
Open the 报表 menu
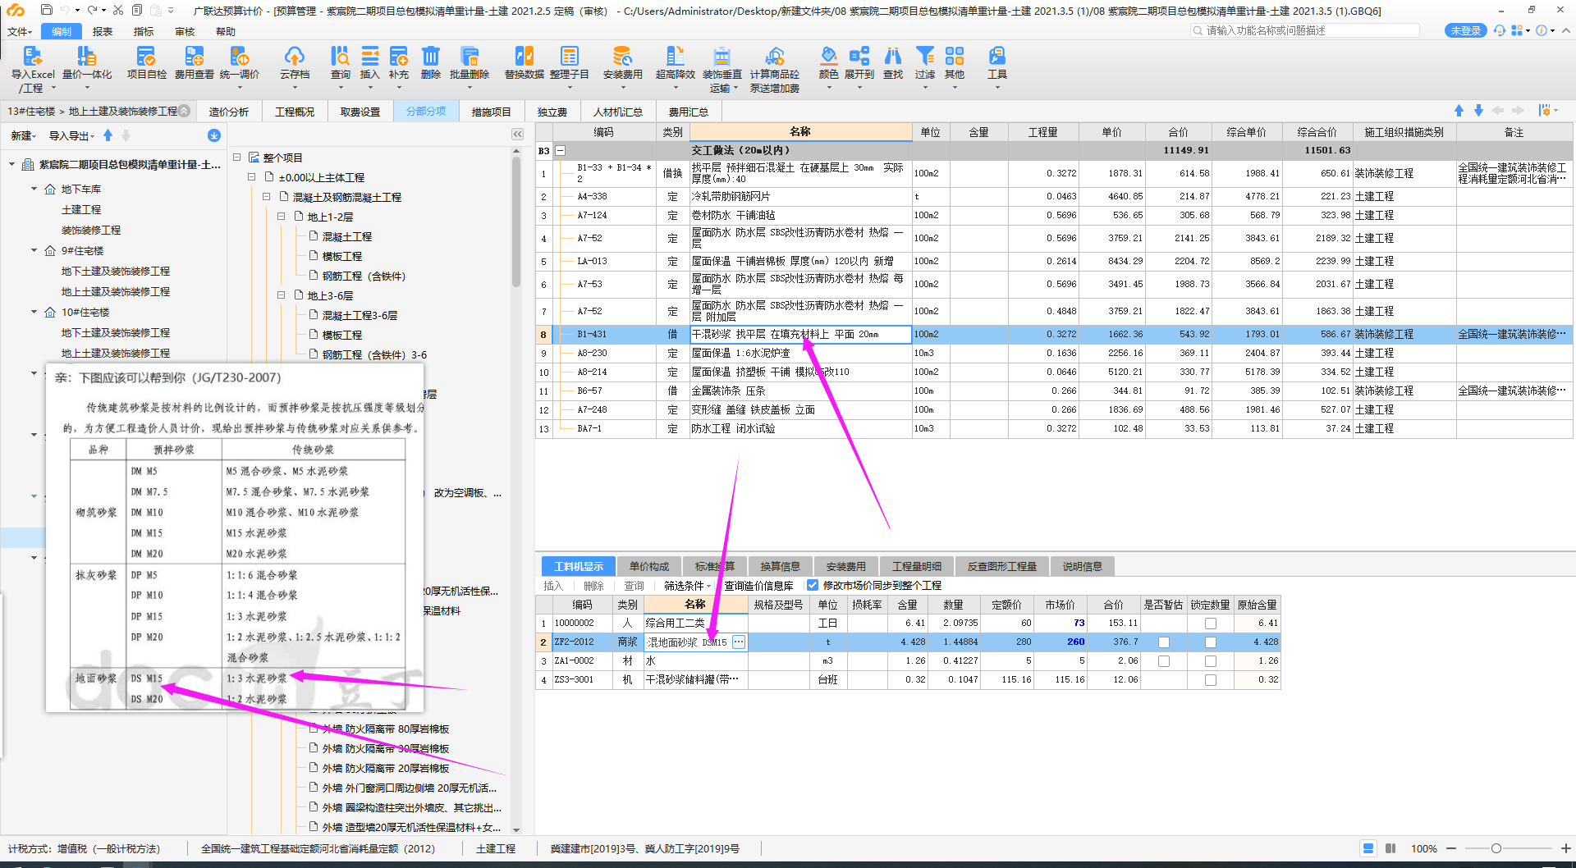tap(103, 31)
